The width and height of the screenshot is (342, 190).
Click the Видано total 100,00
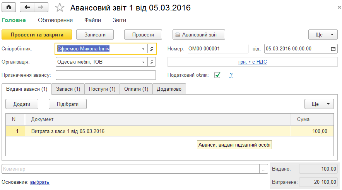[318, 169]
